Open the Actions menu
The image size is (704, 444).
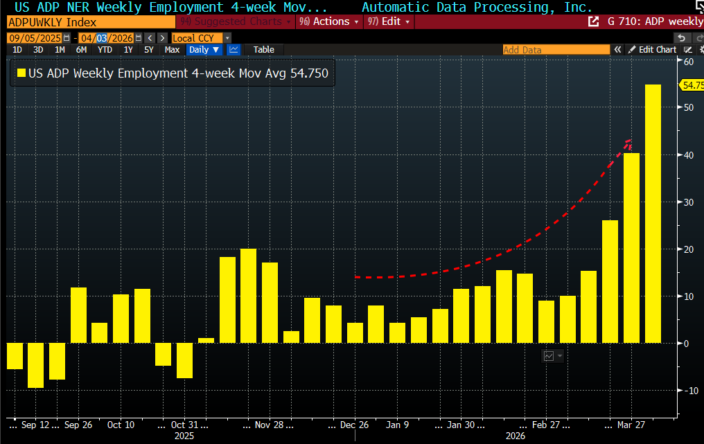point(328,21)
